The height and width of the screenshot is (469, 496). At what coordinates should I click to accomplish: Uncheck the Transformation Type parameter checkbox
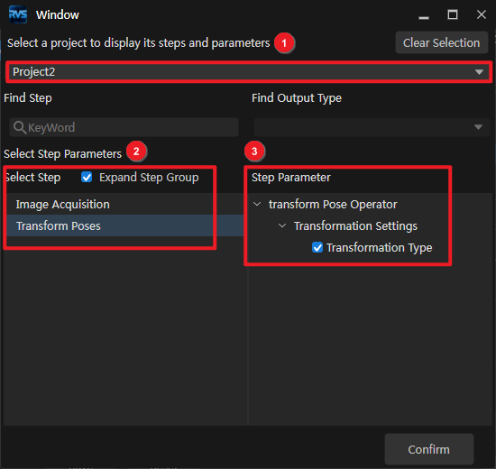[317, 247]
